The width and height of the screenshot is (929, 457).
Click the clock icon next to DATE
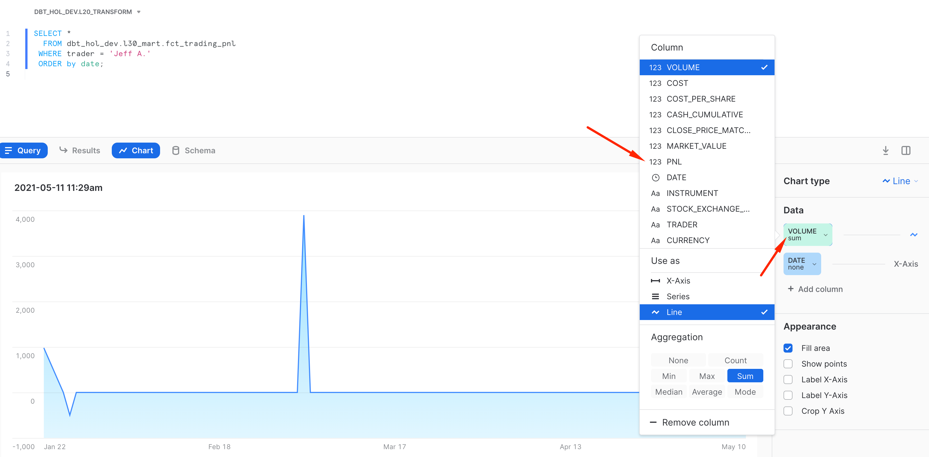coord(655,178)
